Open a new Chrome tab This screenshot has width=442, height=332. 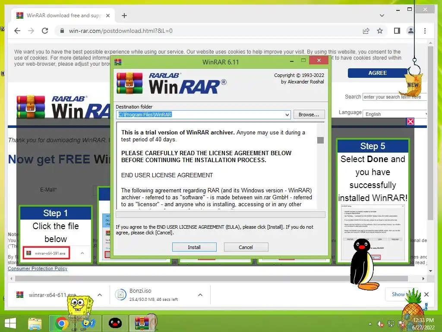124,16
